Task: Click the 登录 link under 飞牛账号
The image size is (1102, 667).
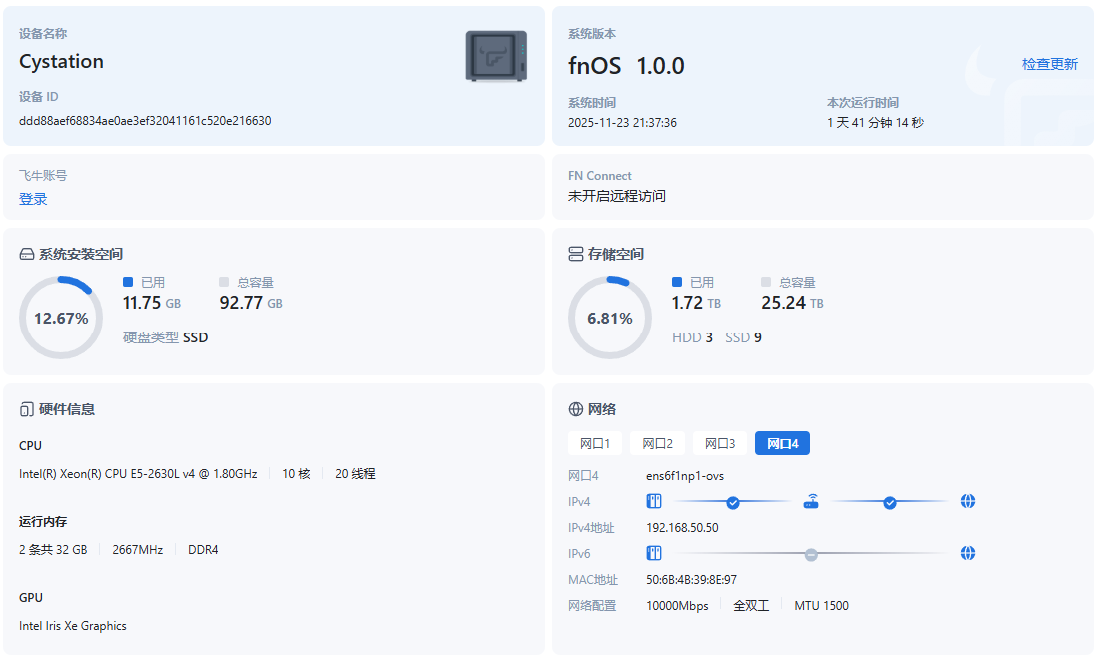Action: [33, 200]
